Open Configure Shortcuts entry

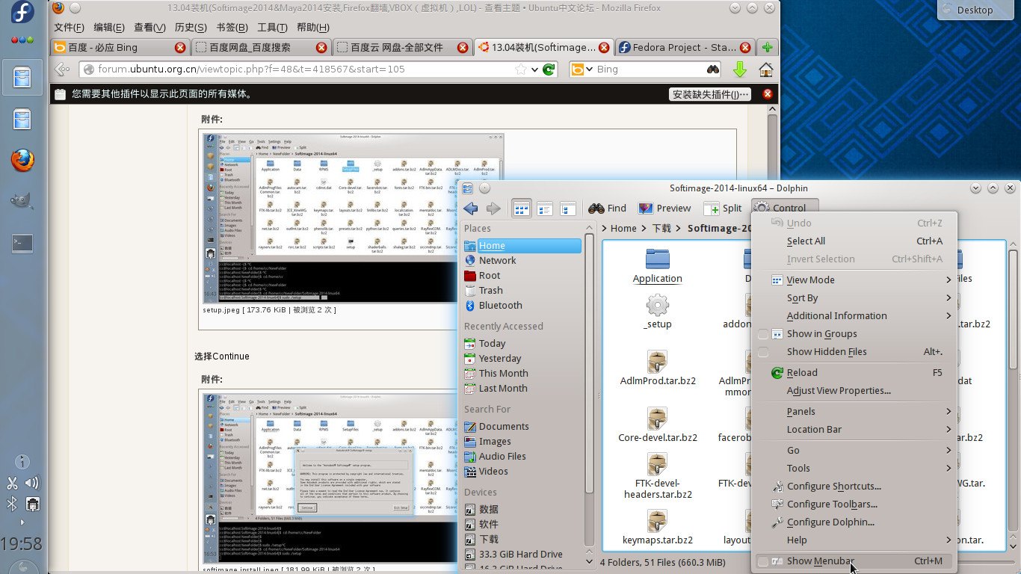click(855, 486)
